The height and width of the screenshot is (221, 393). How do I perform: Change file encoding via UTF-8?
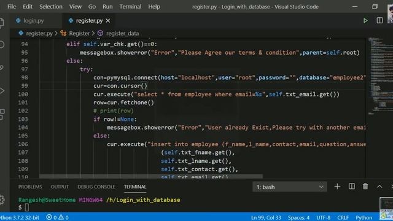point(324,217)
